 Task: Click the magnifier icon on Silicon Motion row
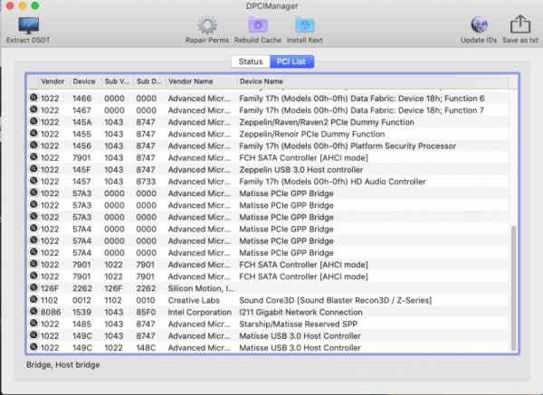coord(33,288)
